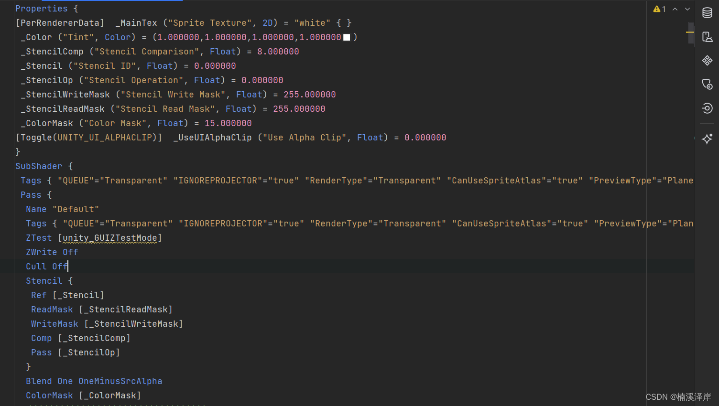Viewport: 719px width, 406px height.
Task: Click the Cull Off line
Action: coord(46,267)
